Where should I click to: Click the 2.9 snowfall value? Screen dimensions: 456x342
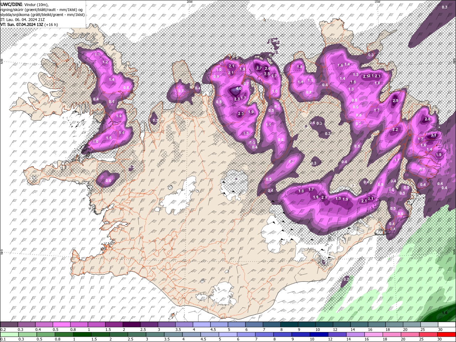[395, 101]
